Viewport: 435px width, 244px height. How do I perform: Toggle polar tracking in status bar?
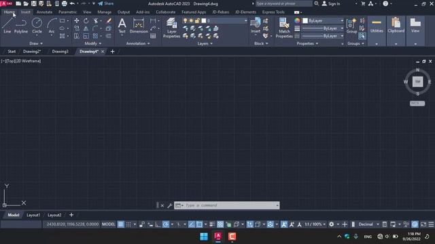tap(166, 224)
